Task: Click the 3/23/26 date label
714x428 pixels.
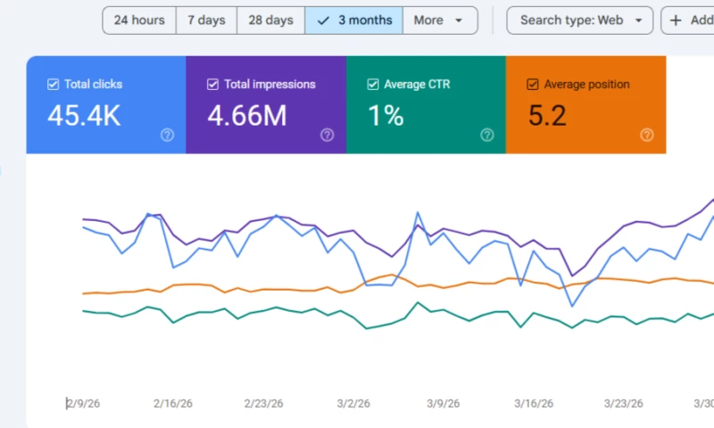Action: pyautogui.click(x=623, y=403)
